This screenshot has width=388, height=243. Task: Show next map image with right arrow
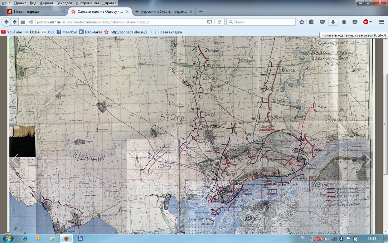(x=368, y=160)
